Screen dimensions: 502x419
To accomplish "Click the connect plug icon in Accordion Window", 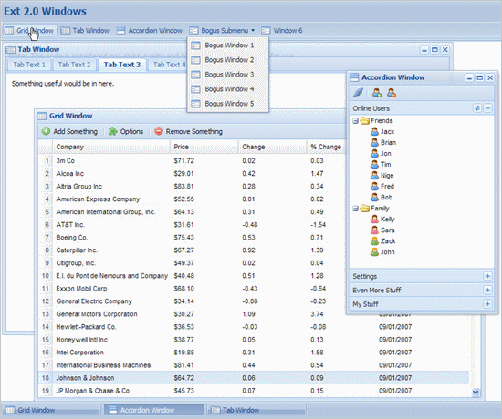I will pos(359,93).
